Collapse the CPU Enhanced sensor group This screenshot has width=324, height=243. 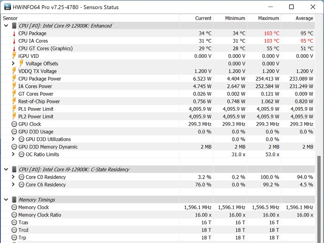pos(6,26)
